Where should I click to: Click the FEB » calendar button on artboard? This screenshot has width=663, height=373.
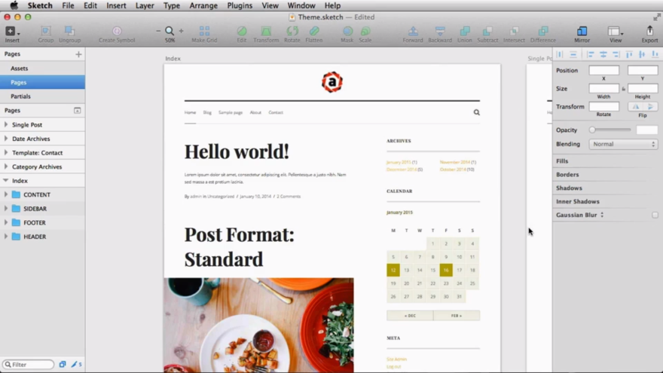tap(457, 316)
